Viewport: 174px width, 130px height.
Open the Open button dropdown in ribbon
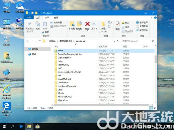[x=130, y=23]
